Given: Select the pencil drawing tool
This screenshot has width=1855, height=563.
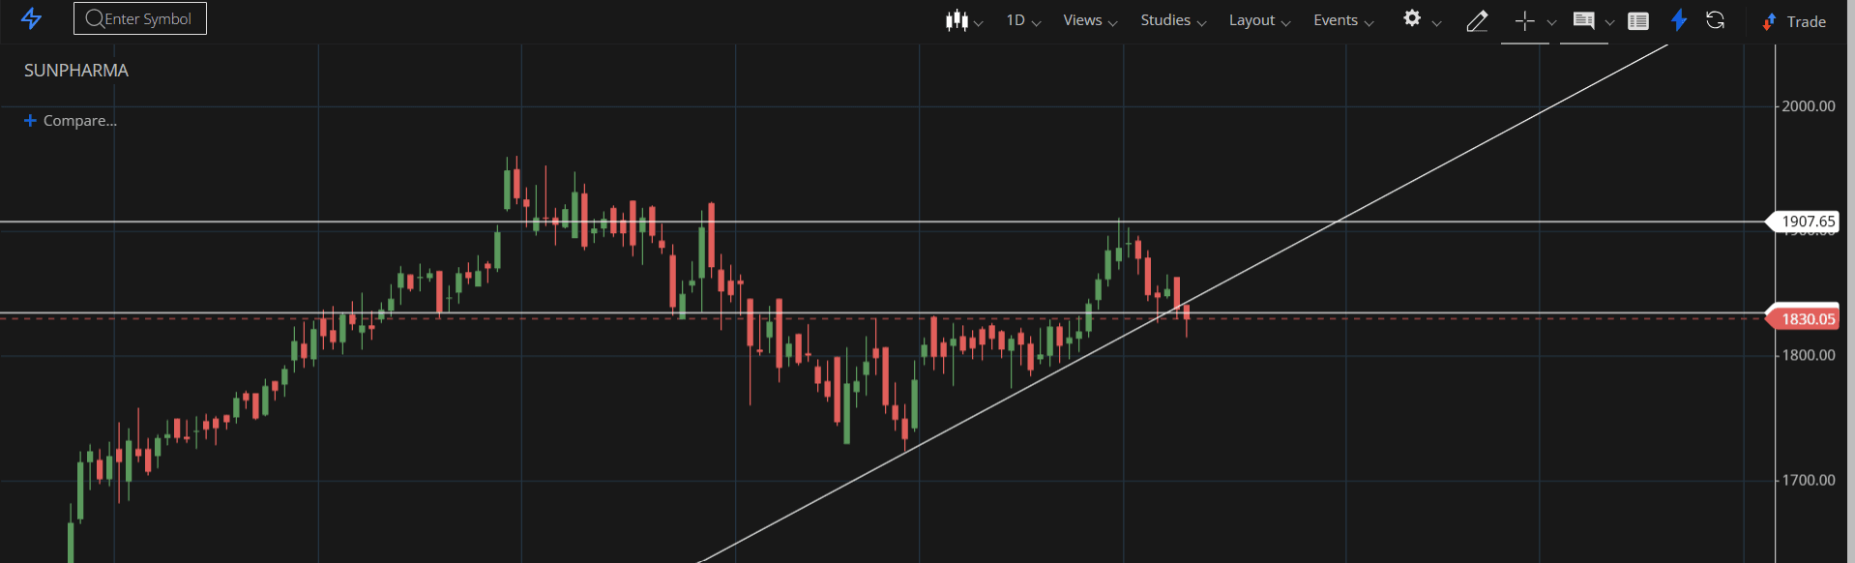Looking at the screenshot, I should (x=1477, y=20).
